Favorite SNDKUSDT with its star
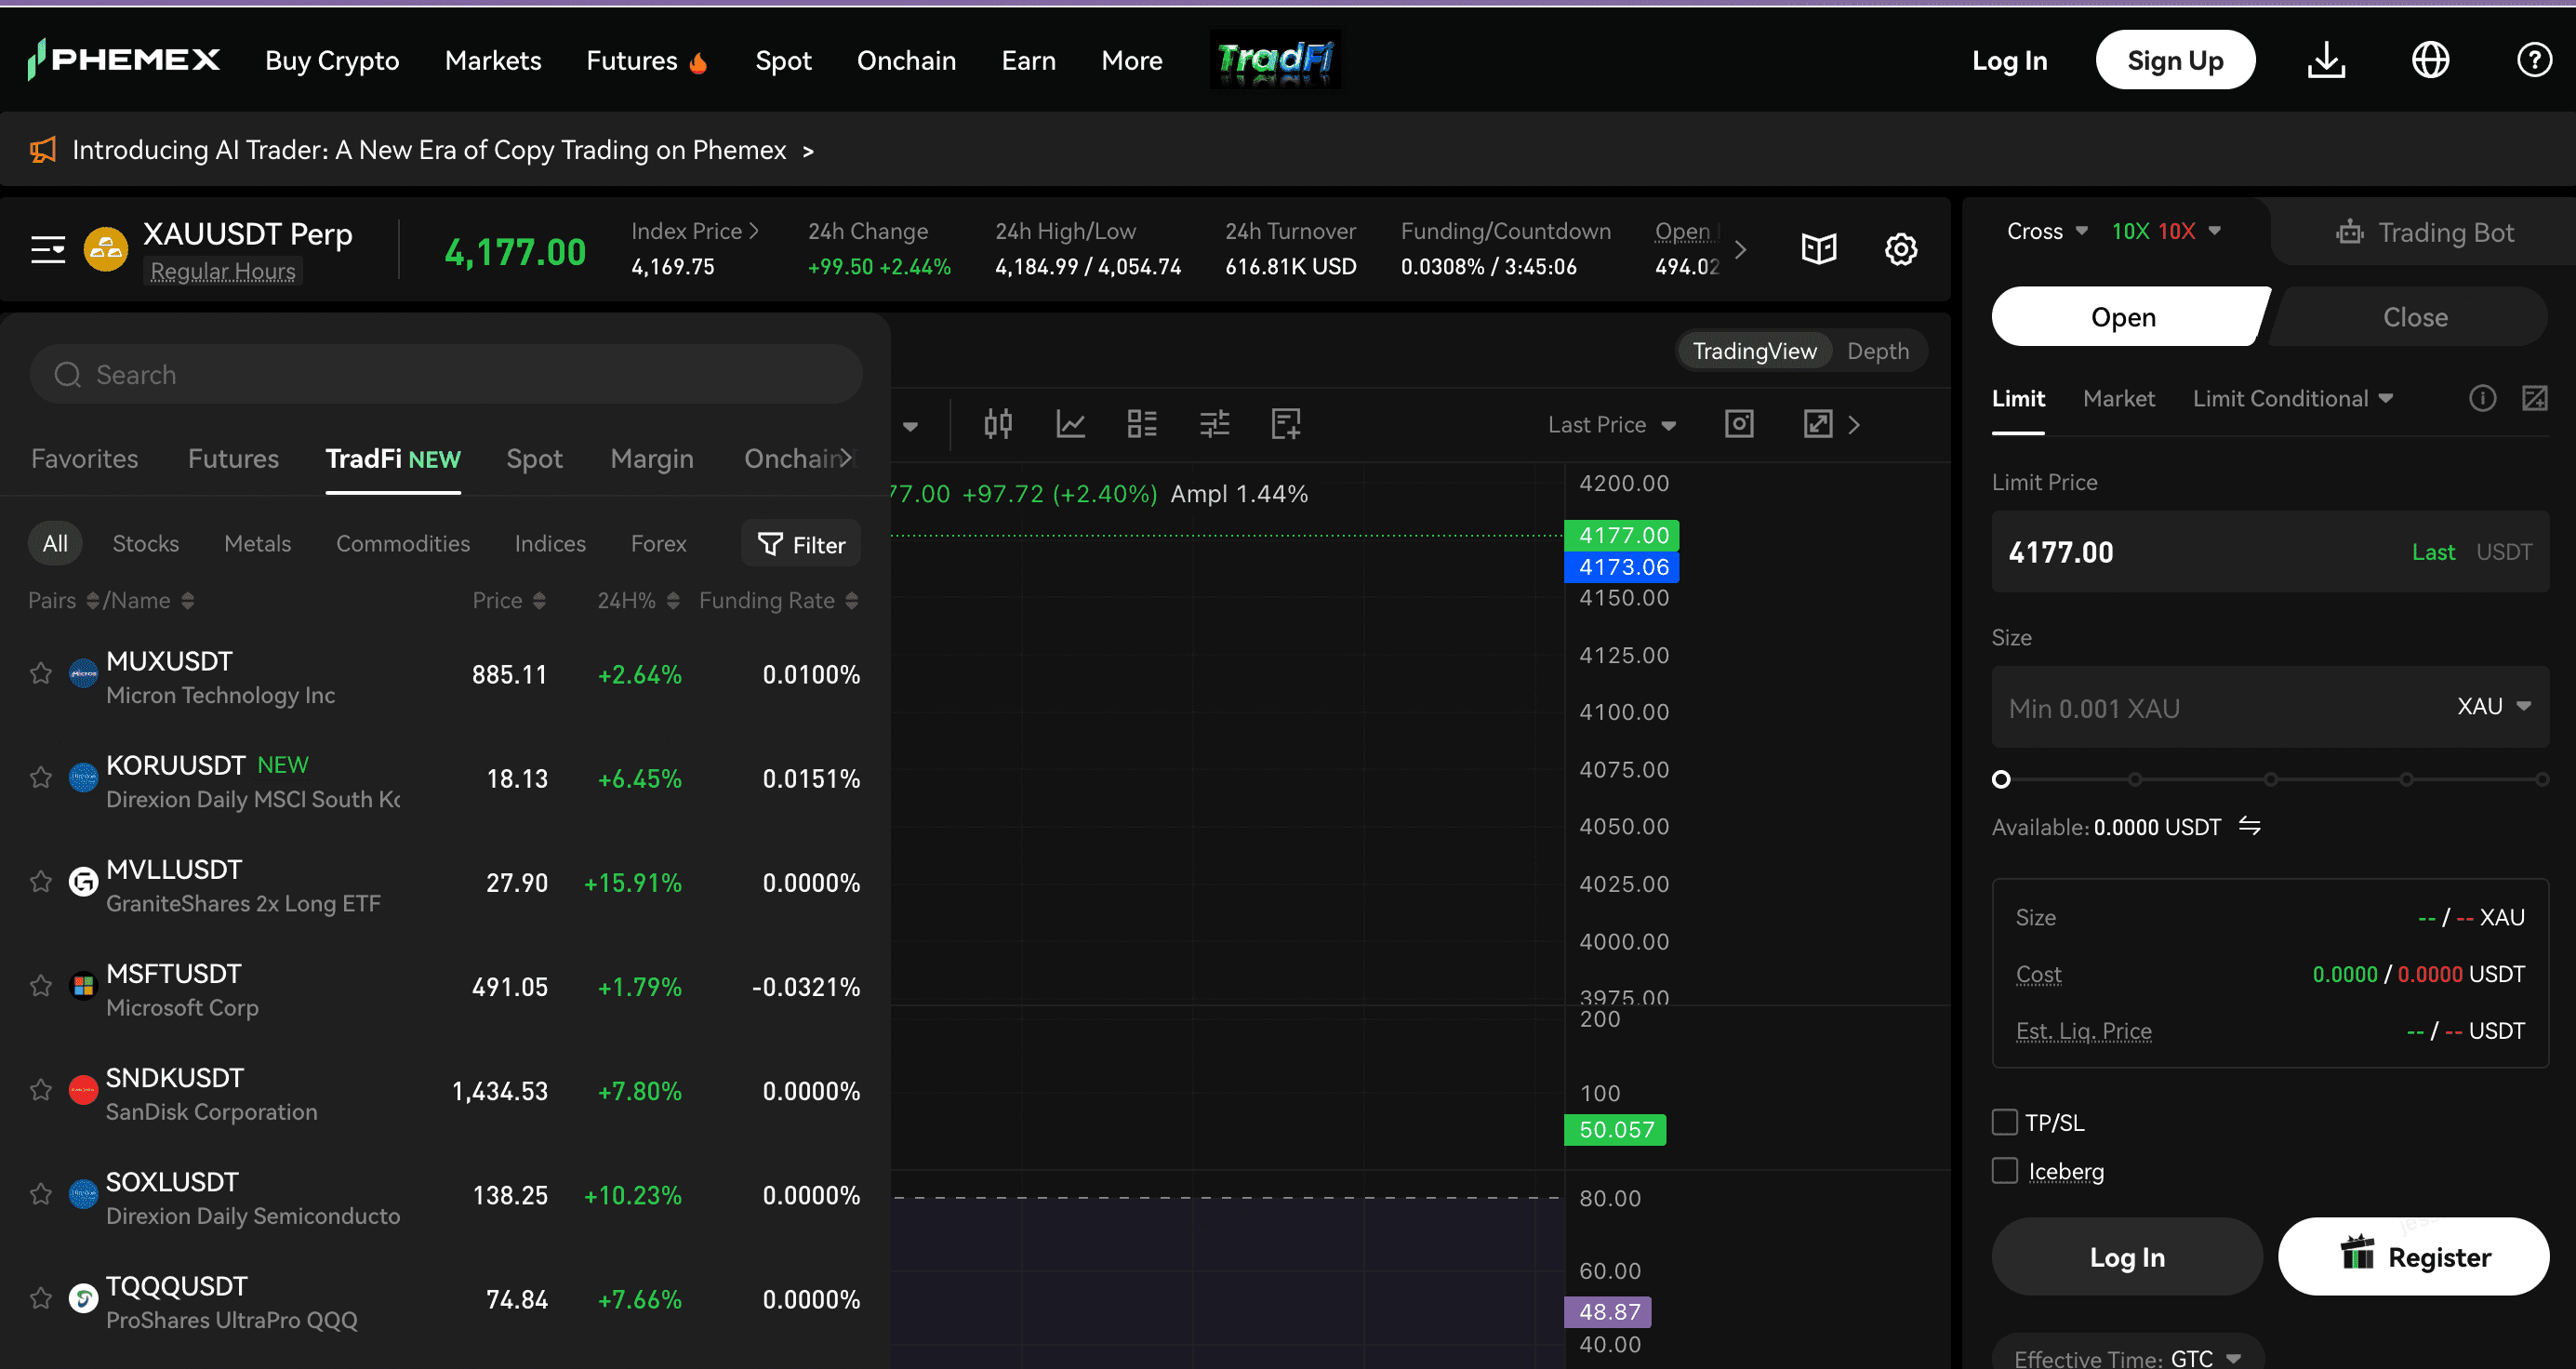 point(41,1090)
